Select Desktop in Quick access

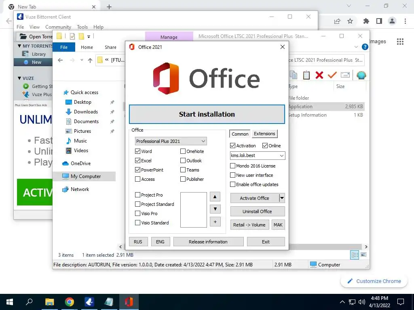[x=82, y=102]
